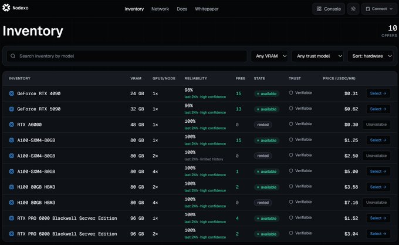Click Verifiable shield icon in $3.58 H100 row
Image resolution: width=399 pixels, height=245 pixels.
pos(291,186)
